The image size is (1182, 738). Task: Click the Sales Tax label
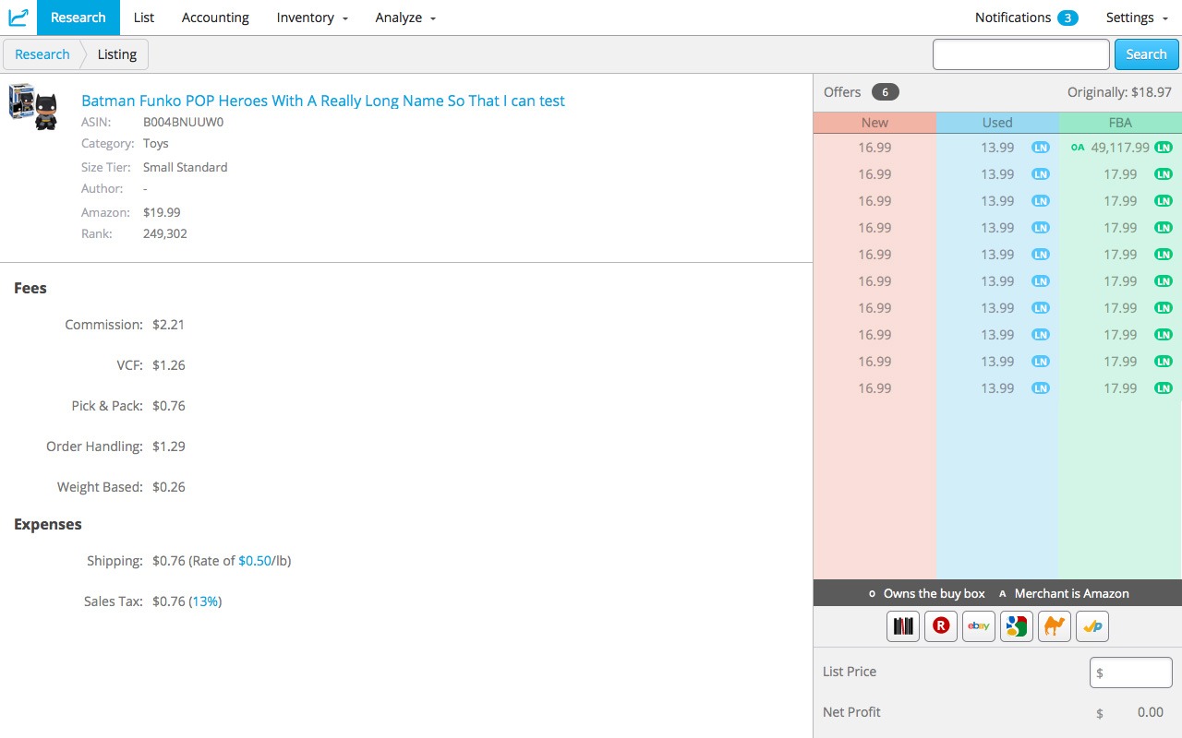(114, 601)
